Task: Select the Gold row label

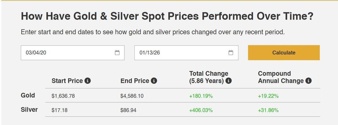Action: coord(28,95)
